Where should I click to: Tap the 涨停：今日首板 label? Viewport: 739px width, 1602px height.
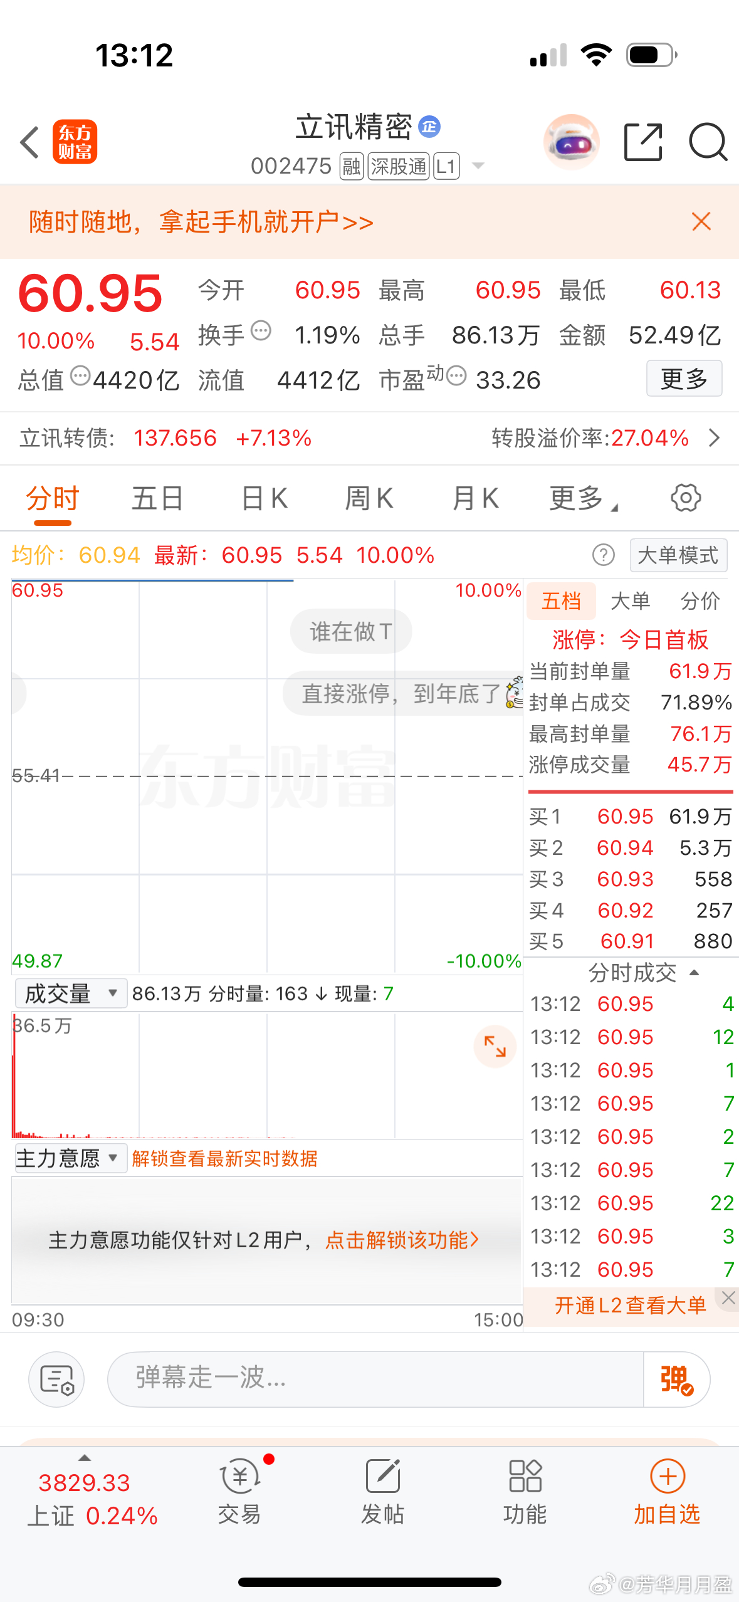[x=630, y=640]
